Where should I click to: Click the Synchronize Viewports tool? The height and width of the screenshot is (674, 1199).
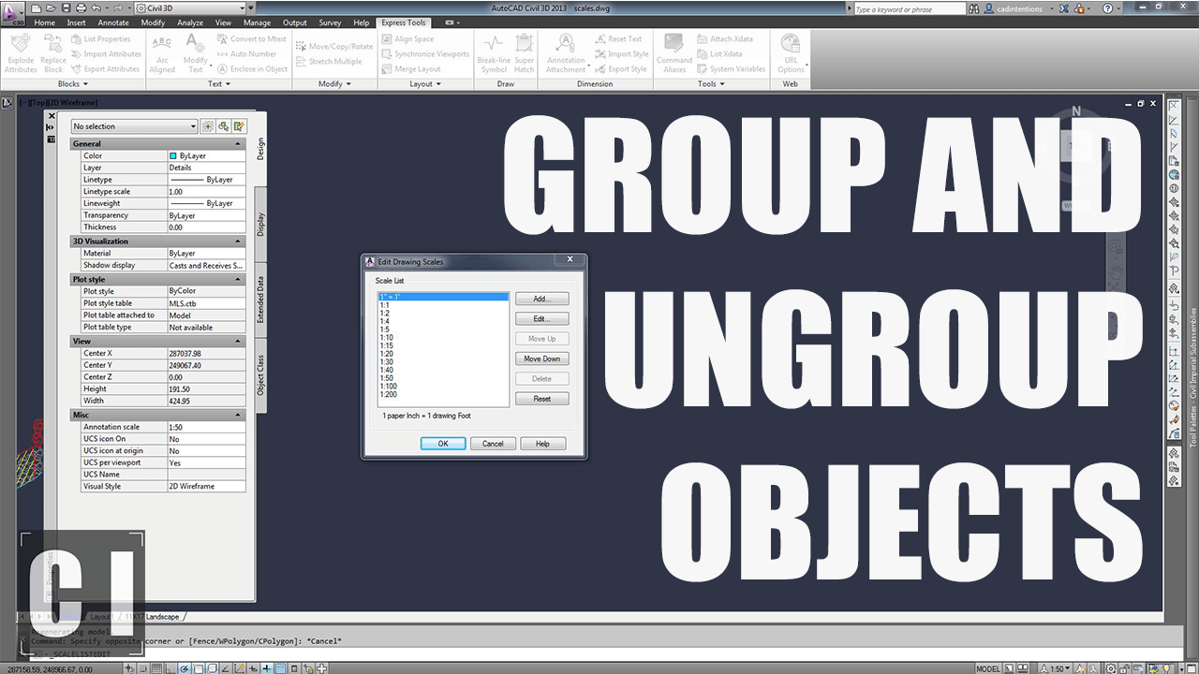[425, 54]
